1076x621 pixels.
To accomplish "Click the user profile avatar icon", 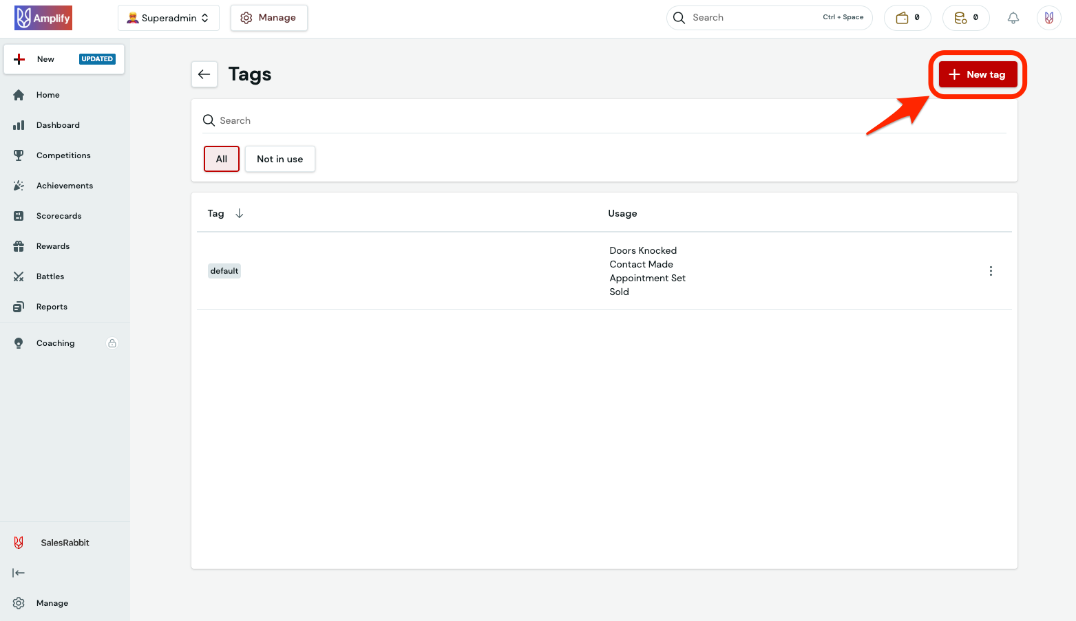I will click(1048, 18).
